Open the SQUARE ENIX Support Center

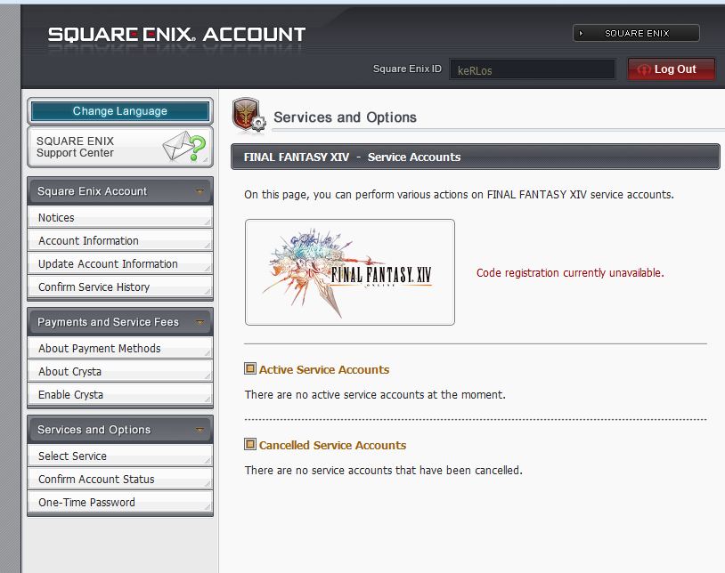point(120,147)
